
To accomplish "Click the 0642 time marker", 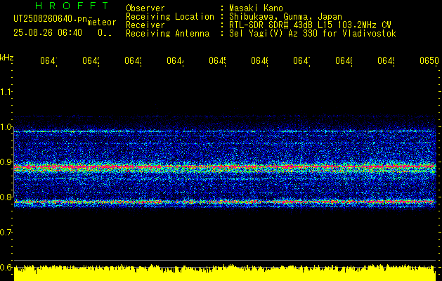I will point(91,61).
